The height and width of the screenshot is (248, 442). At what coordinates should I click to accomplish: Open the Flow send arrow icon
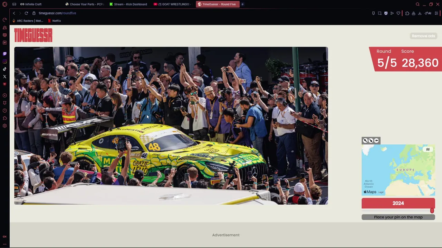click(x=392, y=13)
